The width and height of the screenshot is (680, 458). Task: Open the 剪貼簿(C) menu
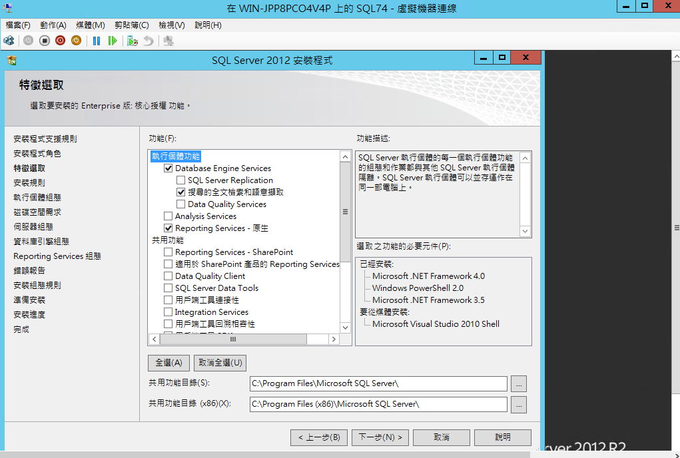click(131, 25)
